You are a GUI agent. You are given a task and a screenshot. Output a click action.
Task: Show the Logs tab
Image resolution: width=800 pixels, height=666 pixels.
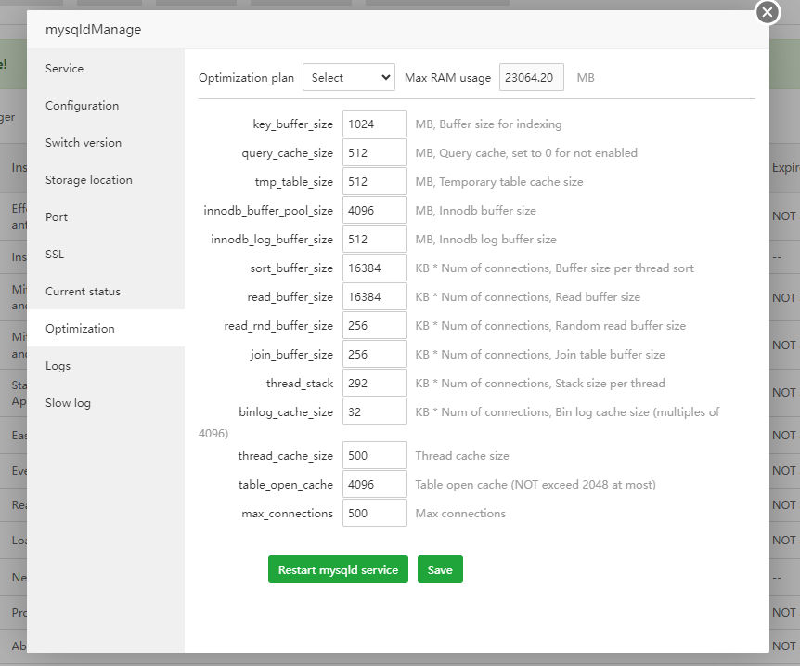coord(58,366)
